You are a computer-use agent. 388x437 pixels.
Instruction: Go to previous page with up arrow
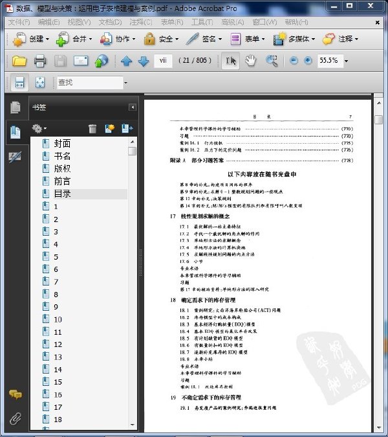(126, 61)
